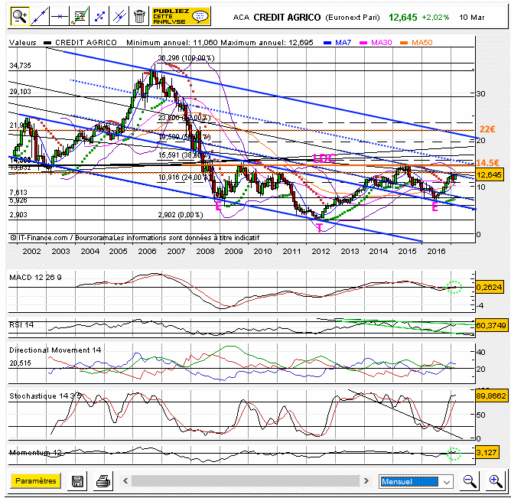
Task: Print the chart with printer icon
Action: [x=103, y=481]
